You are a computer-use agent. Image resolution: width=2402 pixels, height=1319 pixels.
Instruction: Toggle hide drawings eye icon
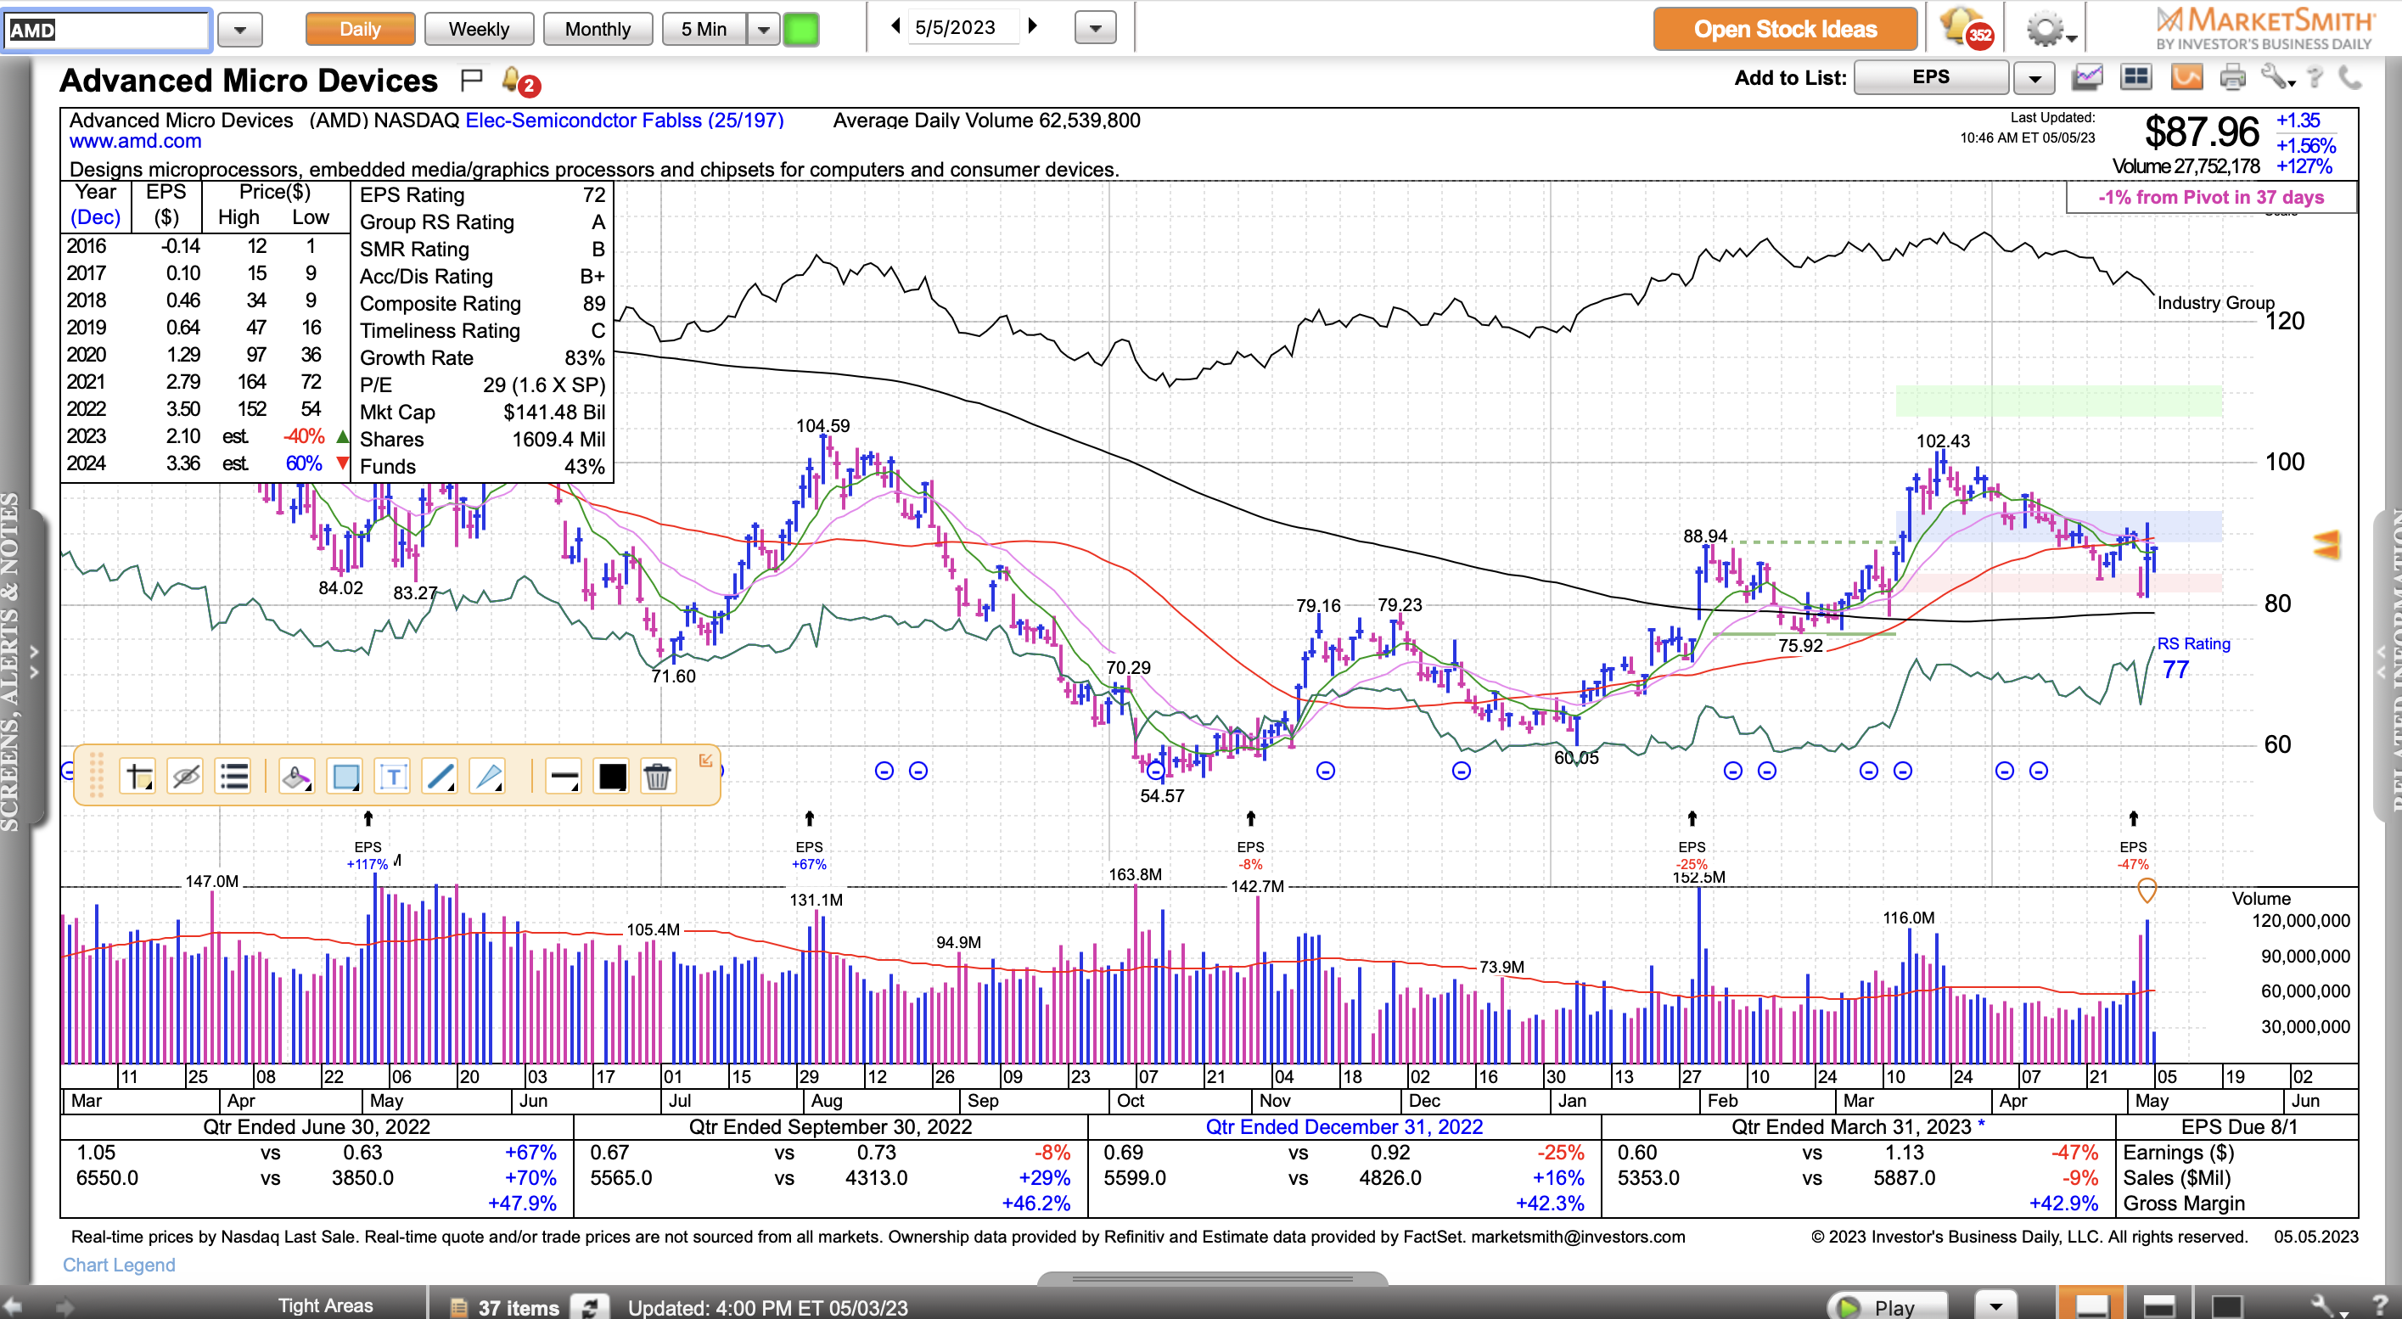(x=186, y=776)
